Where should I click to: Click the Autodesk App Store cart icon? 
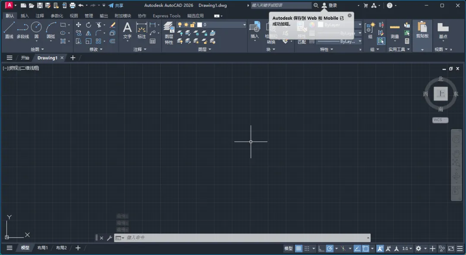pos(365,5)
